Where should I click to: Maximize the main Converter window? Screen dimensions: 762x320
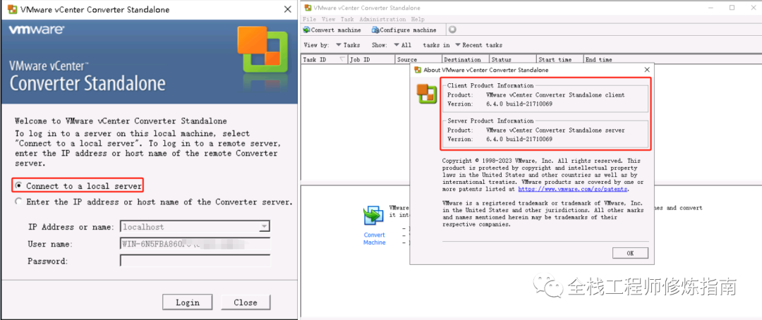pyautogui.click(x=732, y=8)
